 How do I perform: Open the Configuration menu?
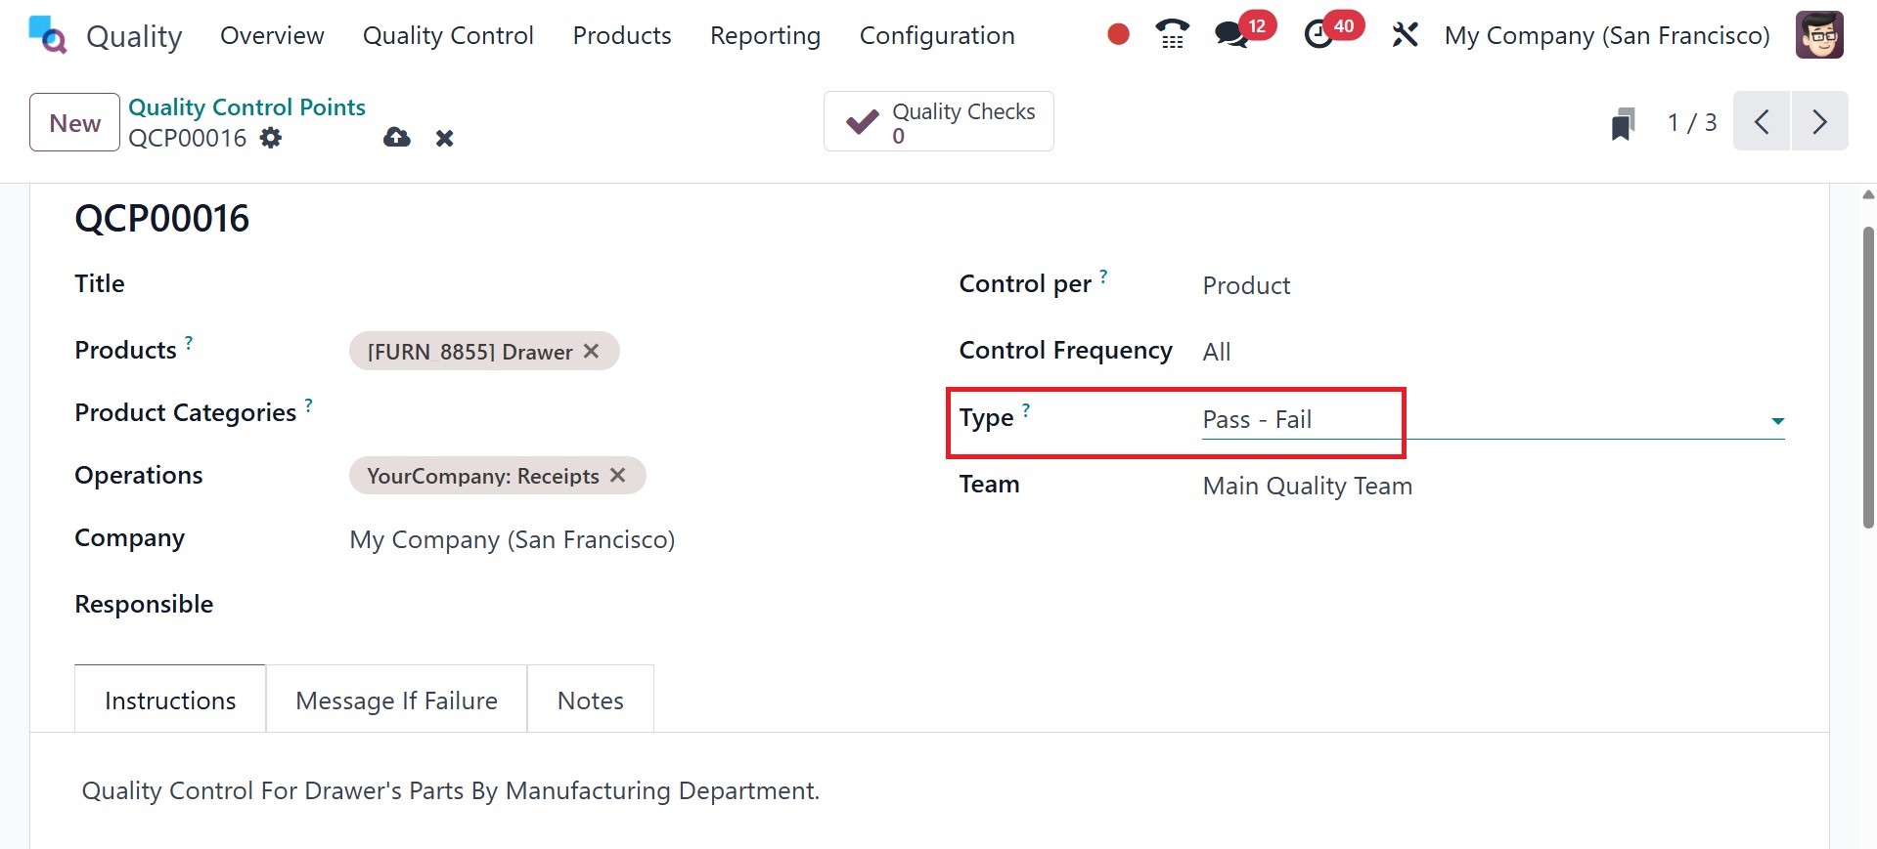[936, 35]
